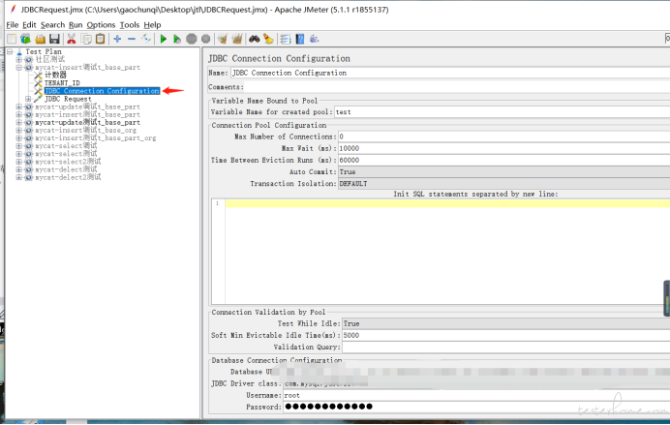
Task: Click the blue Help question-mark icon
Action: tap(300, 39)
